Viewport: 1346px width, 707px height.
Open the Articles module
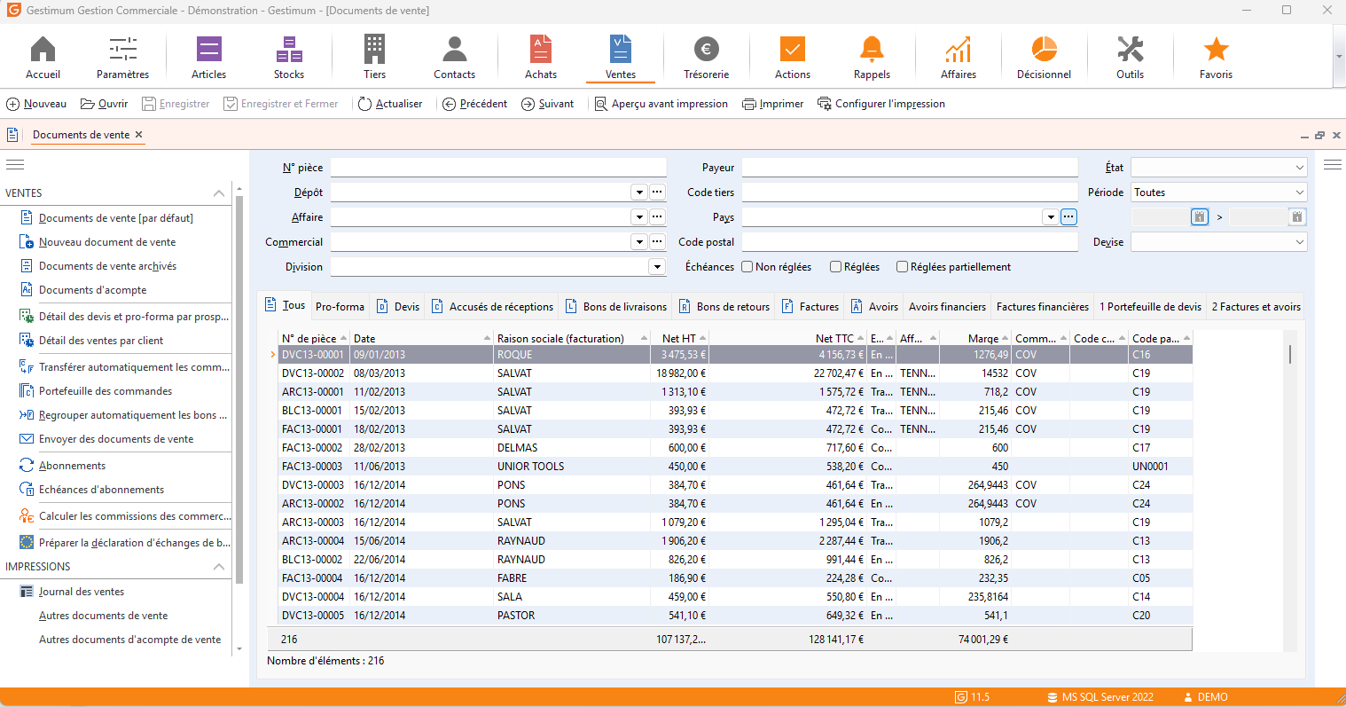coord(209,58)
